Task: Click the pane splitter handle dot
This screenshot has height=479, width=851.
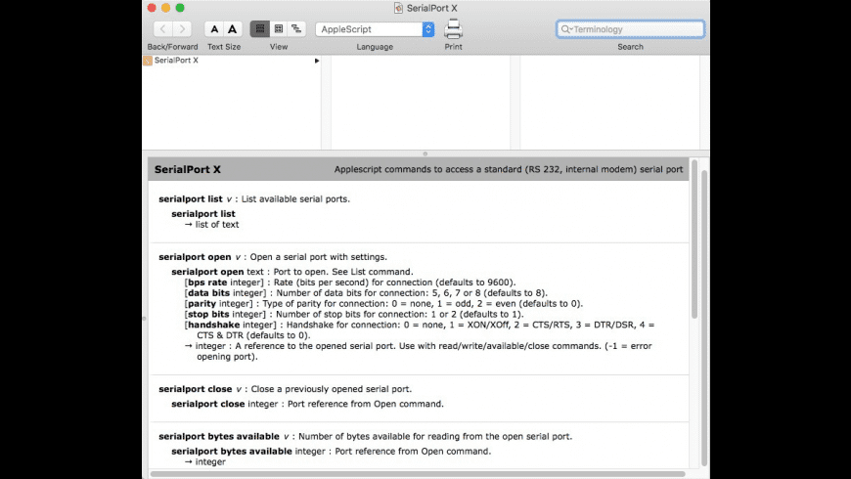Action: pos(425,154)
